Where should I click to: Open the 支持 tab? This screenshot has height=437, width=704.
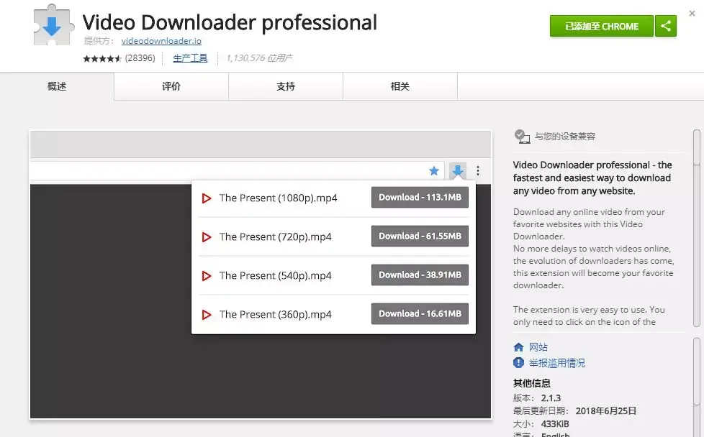[286, 86]
